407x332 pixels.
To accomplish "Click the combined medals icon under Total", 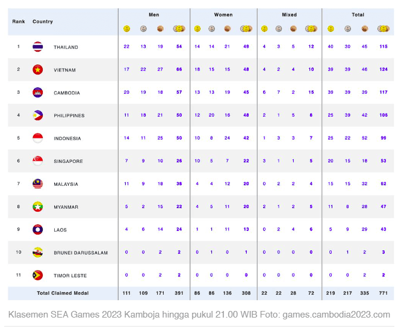I will 382,28.
